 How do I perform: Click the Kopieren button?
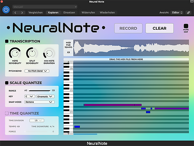pyautogui.click(x=53, y=13)
